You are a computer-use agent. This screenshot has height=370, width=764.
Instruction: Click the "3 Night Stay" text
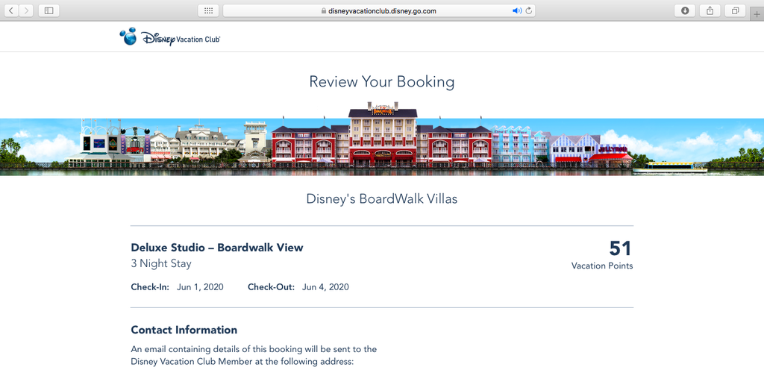(161, 264)
